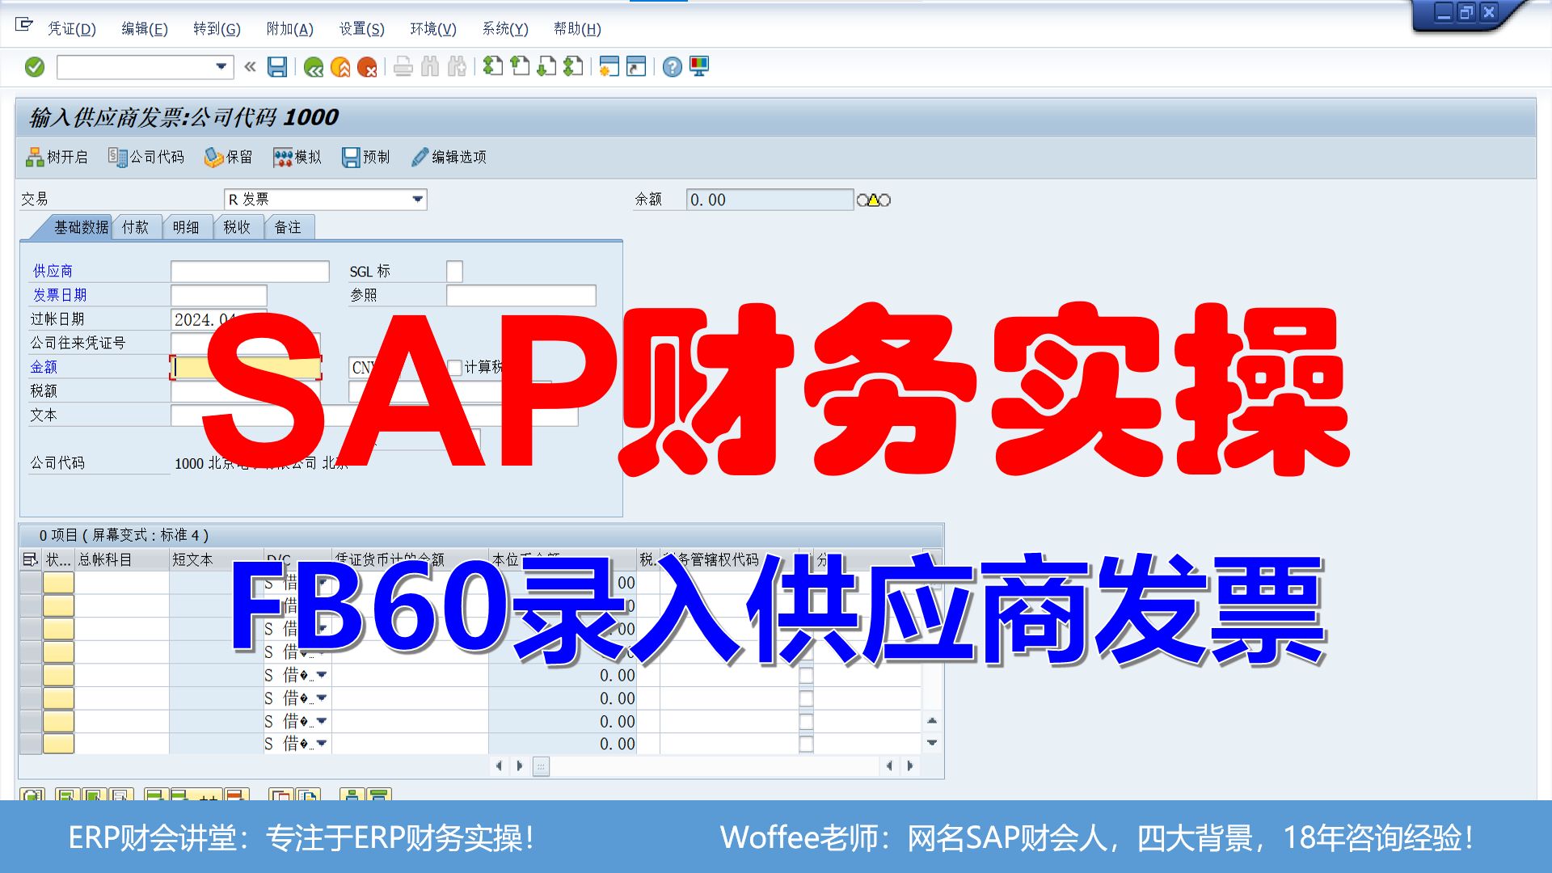
Task: Switch to the 备注 tab
Action: 288,227
